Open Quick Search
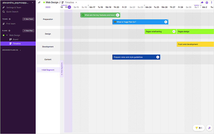This screenshot has height=134, width=214. pyautogui.click(x=12, y=12)
